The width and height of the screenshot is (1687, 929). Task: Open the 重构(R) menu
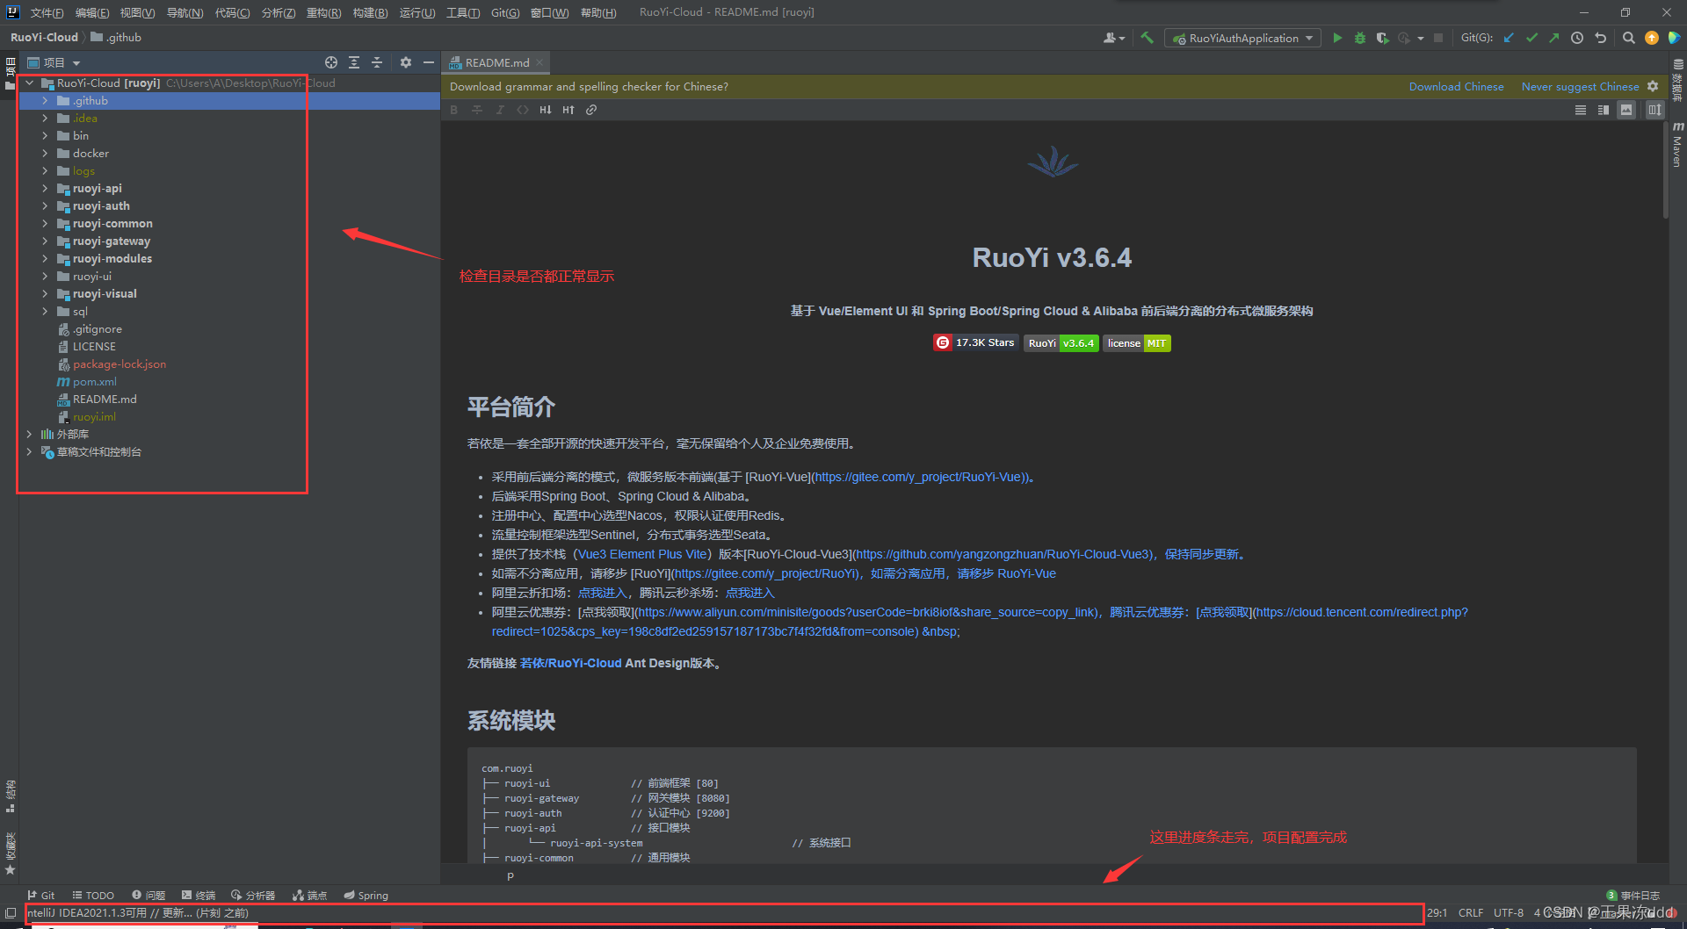pos(323,12)
